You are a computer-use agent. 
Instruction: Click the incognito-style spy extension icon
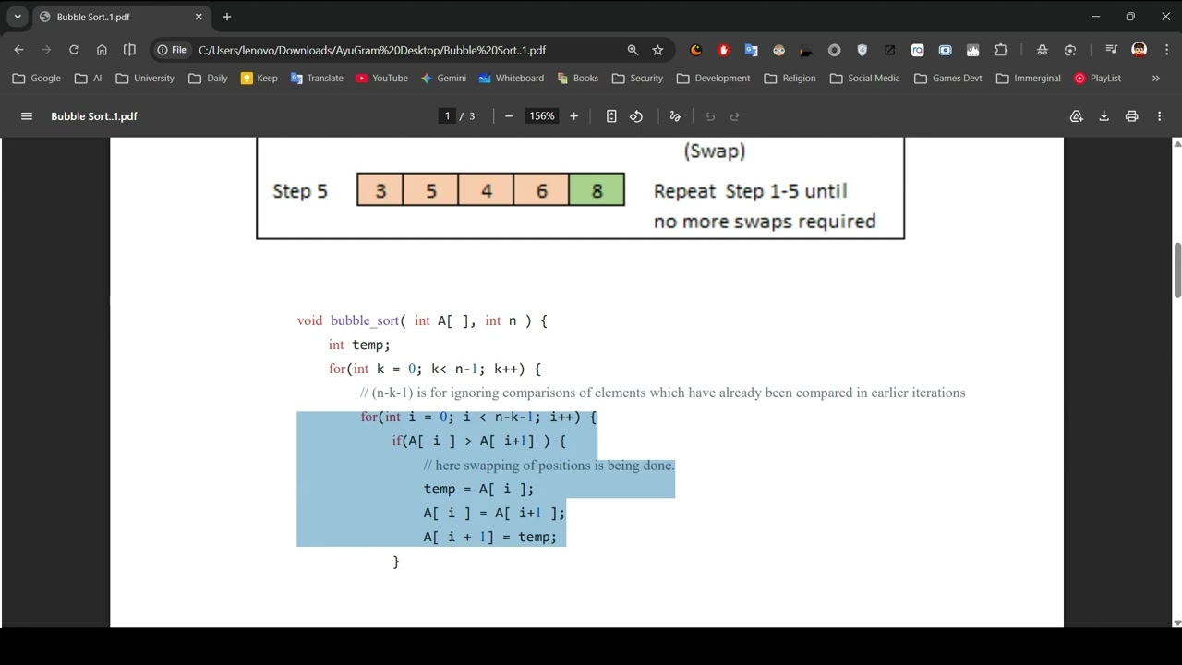coord(1042,50)
